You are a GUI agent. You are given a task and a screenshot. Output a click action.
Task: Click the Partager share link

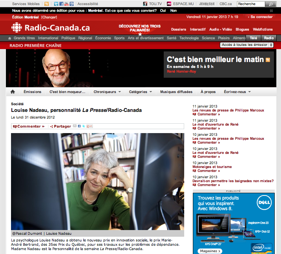pyautogui.click(x=61, y=126)
